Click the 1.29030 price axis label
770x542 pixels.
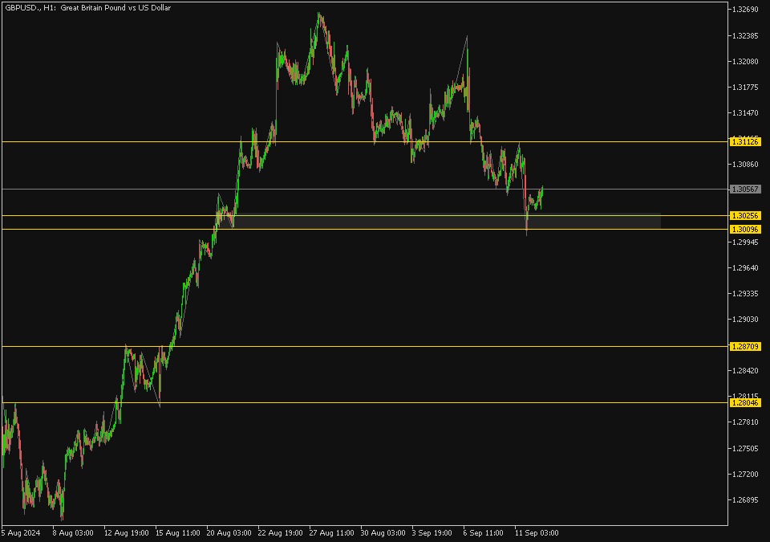(x=745, y=320)
